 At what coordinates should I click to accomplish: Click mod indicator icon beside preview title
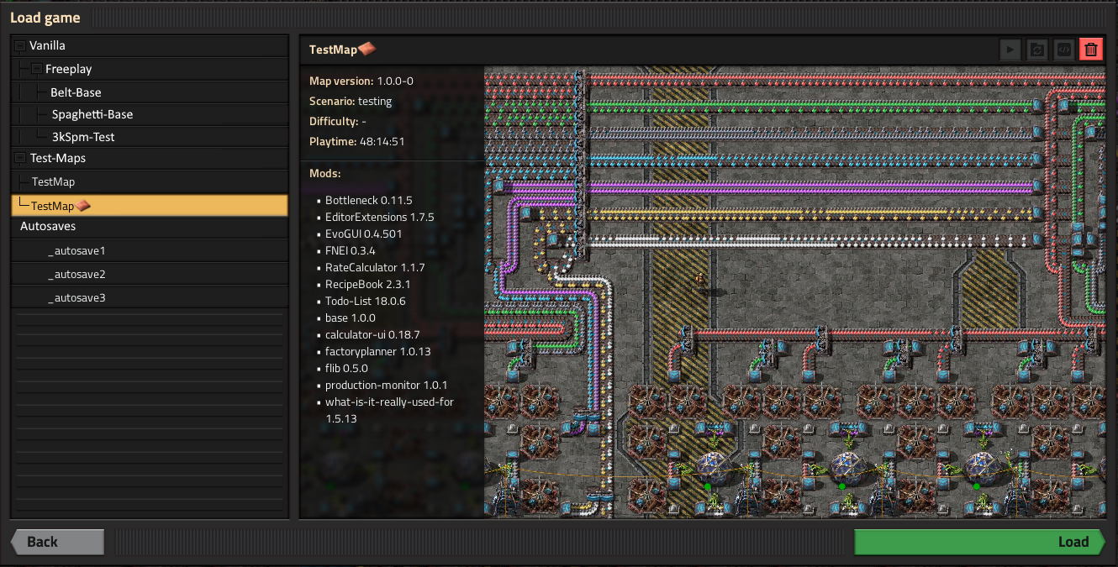[367, 49]
